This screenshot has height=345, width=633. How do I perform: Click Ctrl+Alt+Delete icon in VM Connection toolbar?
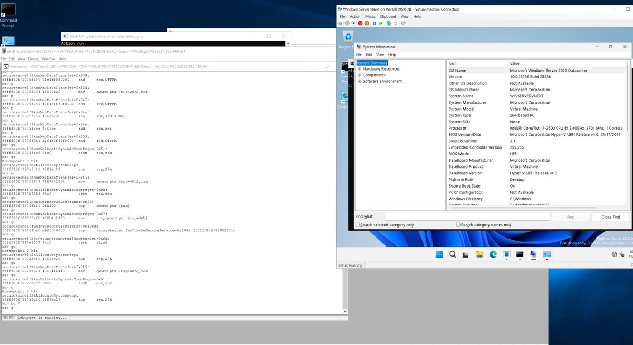point(340,23)
